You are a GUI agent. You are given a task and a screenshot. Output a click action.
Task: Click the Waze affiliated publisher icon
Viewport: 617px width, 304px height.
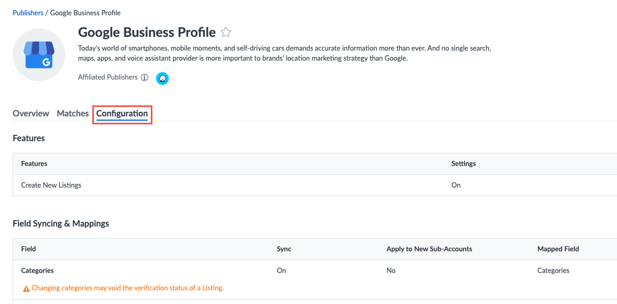tap(162, 79)
